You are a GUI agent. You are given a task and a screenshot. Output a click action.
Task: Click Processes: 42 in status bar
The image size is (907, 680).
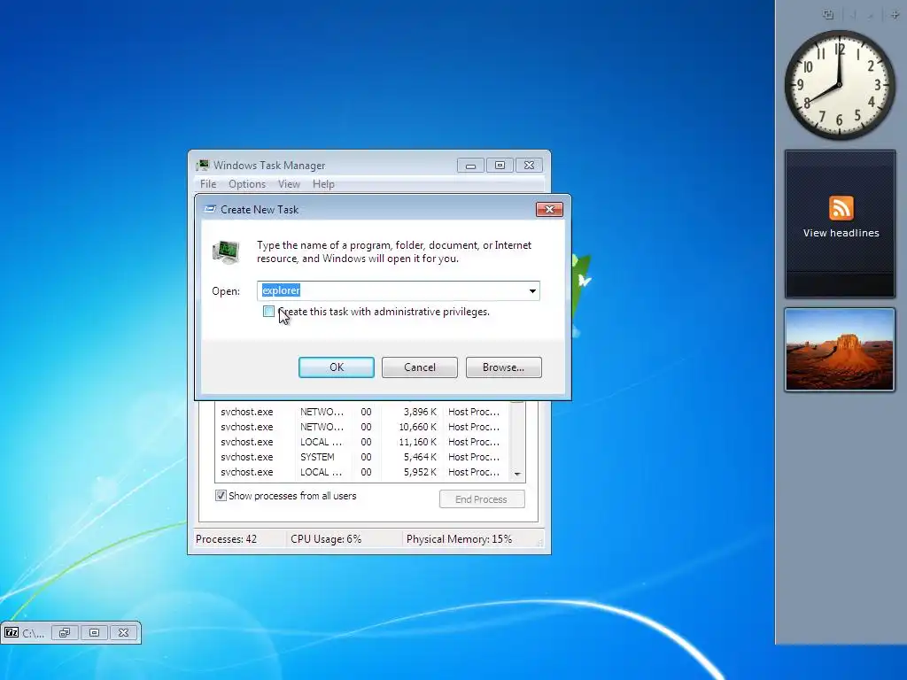coord(226,539)
